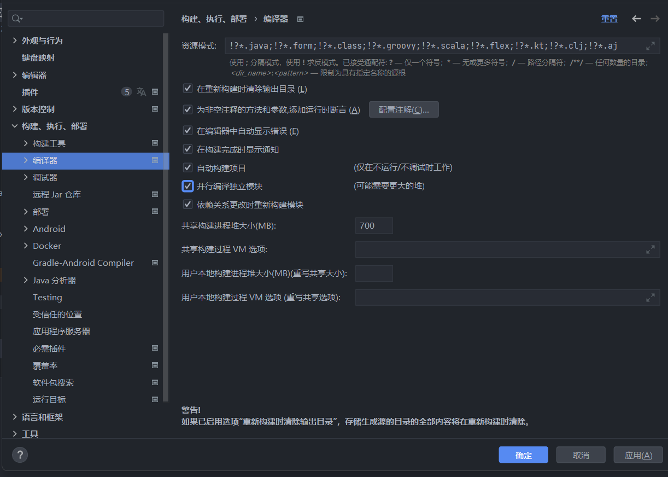This screenshot has height=477, width=668.
Task: Click the 确定 button
Action: point(523,455)
